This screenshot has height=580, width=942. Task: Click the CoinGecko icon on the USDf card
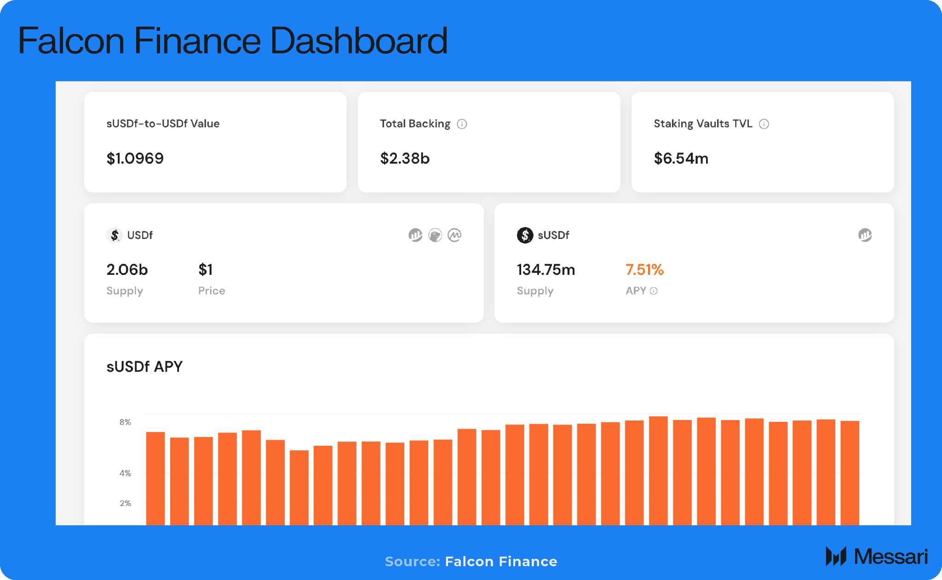point(435,235)
